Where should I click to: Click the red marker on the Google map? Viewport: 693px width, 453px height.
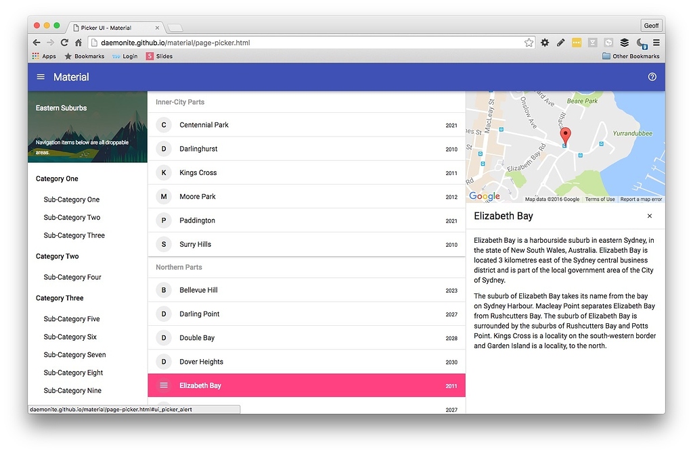566,135
